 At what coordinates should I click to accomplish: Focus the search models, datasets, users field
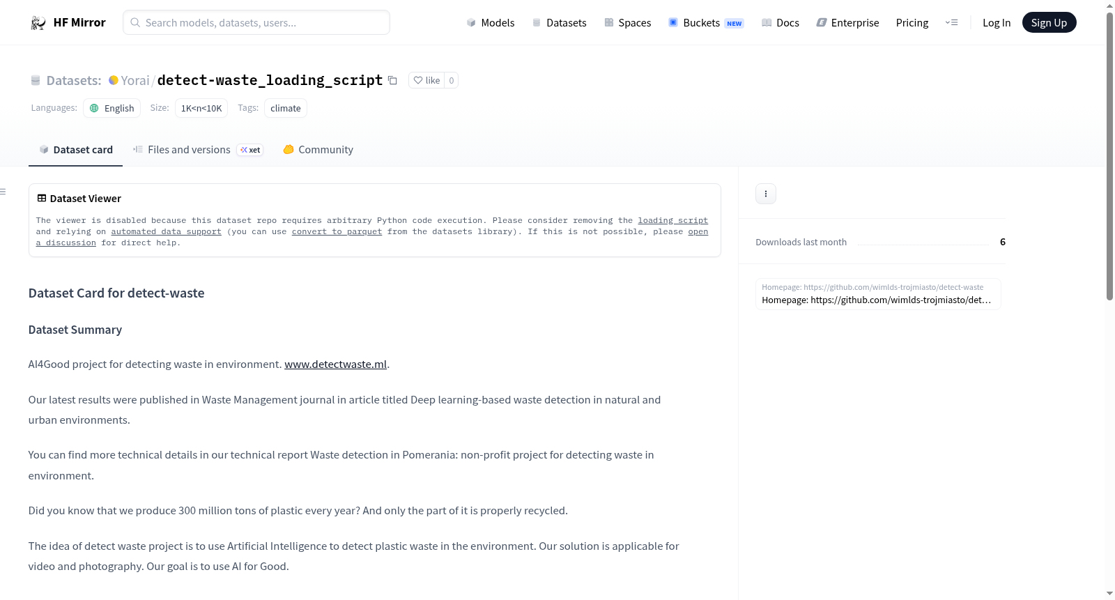pos(256,22)
